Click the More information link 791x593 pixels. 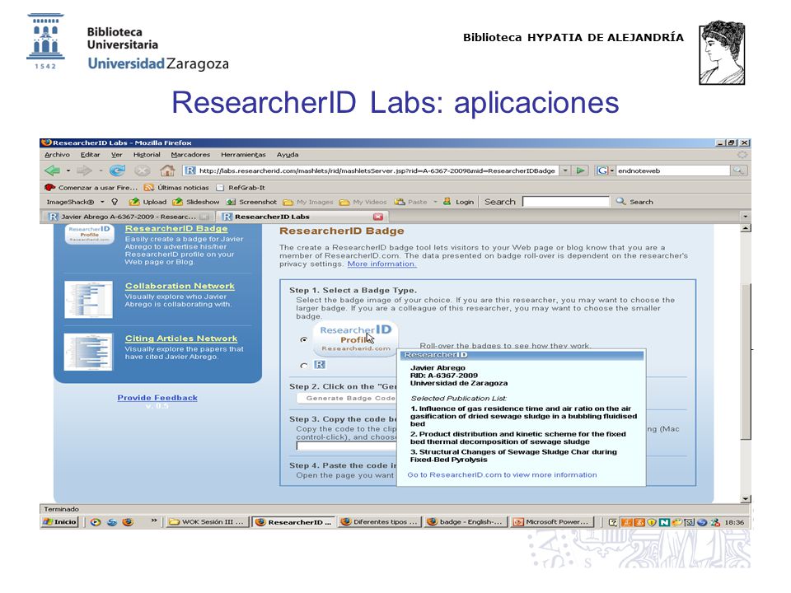381,264
